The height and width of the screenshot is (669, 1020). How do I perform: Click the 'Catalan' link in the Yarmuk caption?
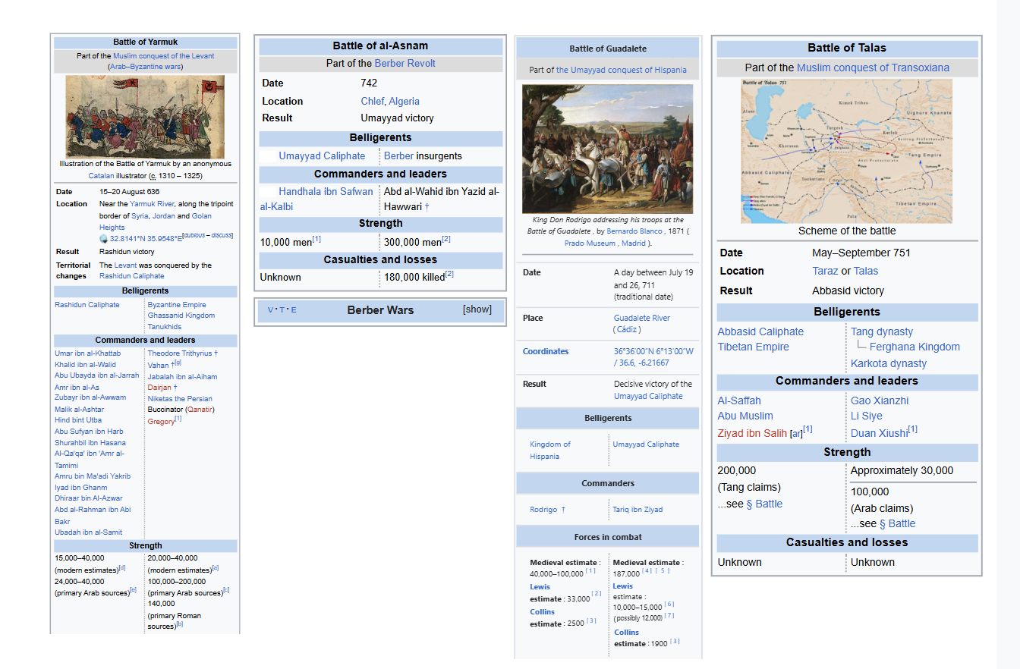click(x=101, y=176)
